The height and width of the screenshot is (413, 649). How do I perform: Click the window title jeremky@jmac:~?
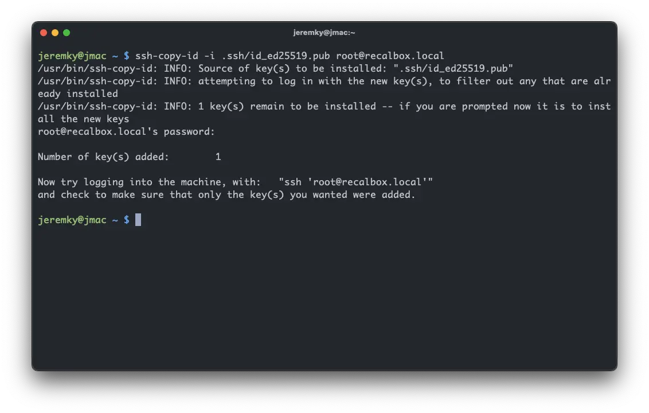[x=324, y=33]
